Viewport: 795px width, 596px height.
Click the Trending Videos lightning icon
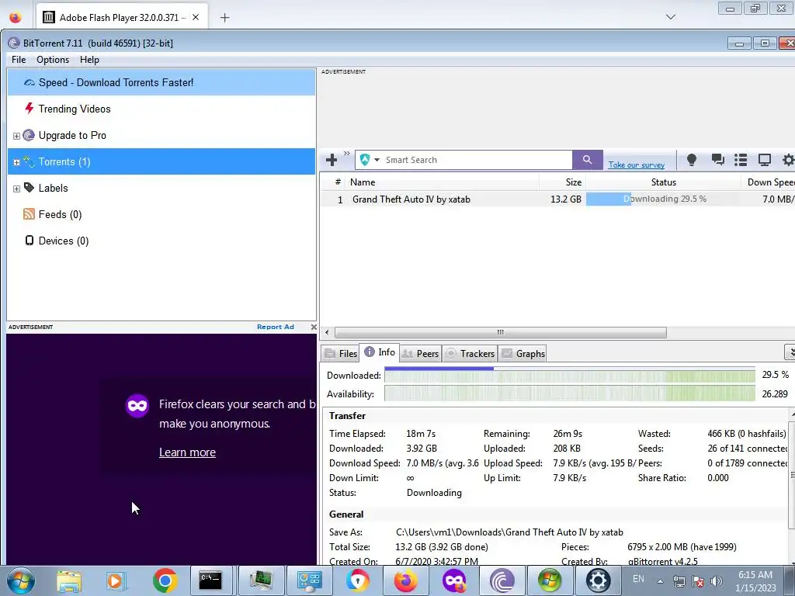click(30, 109)
